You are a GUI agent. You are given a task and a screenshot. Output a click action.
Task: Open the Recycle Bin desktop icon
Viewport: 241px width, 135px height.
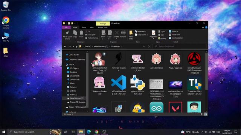(x=6, y=6)
